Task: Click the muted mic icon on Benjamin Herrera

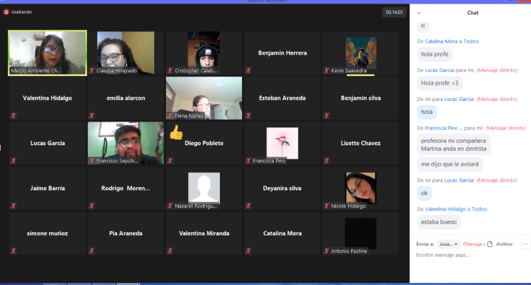Action: [248, 70]
